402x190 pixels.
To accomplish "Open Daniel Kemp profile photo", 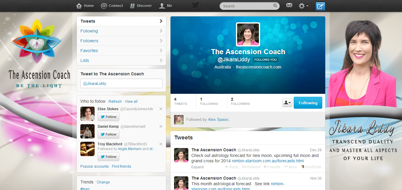I will pyautogui.click(x=87, y=131).
